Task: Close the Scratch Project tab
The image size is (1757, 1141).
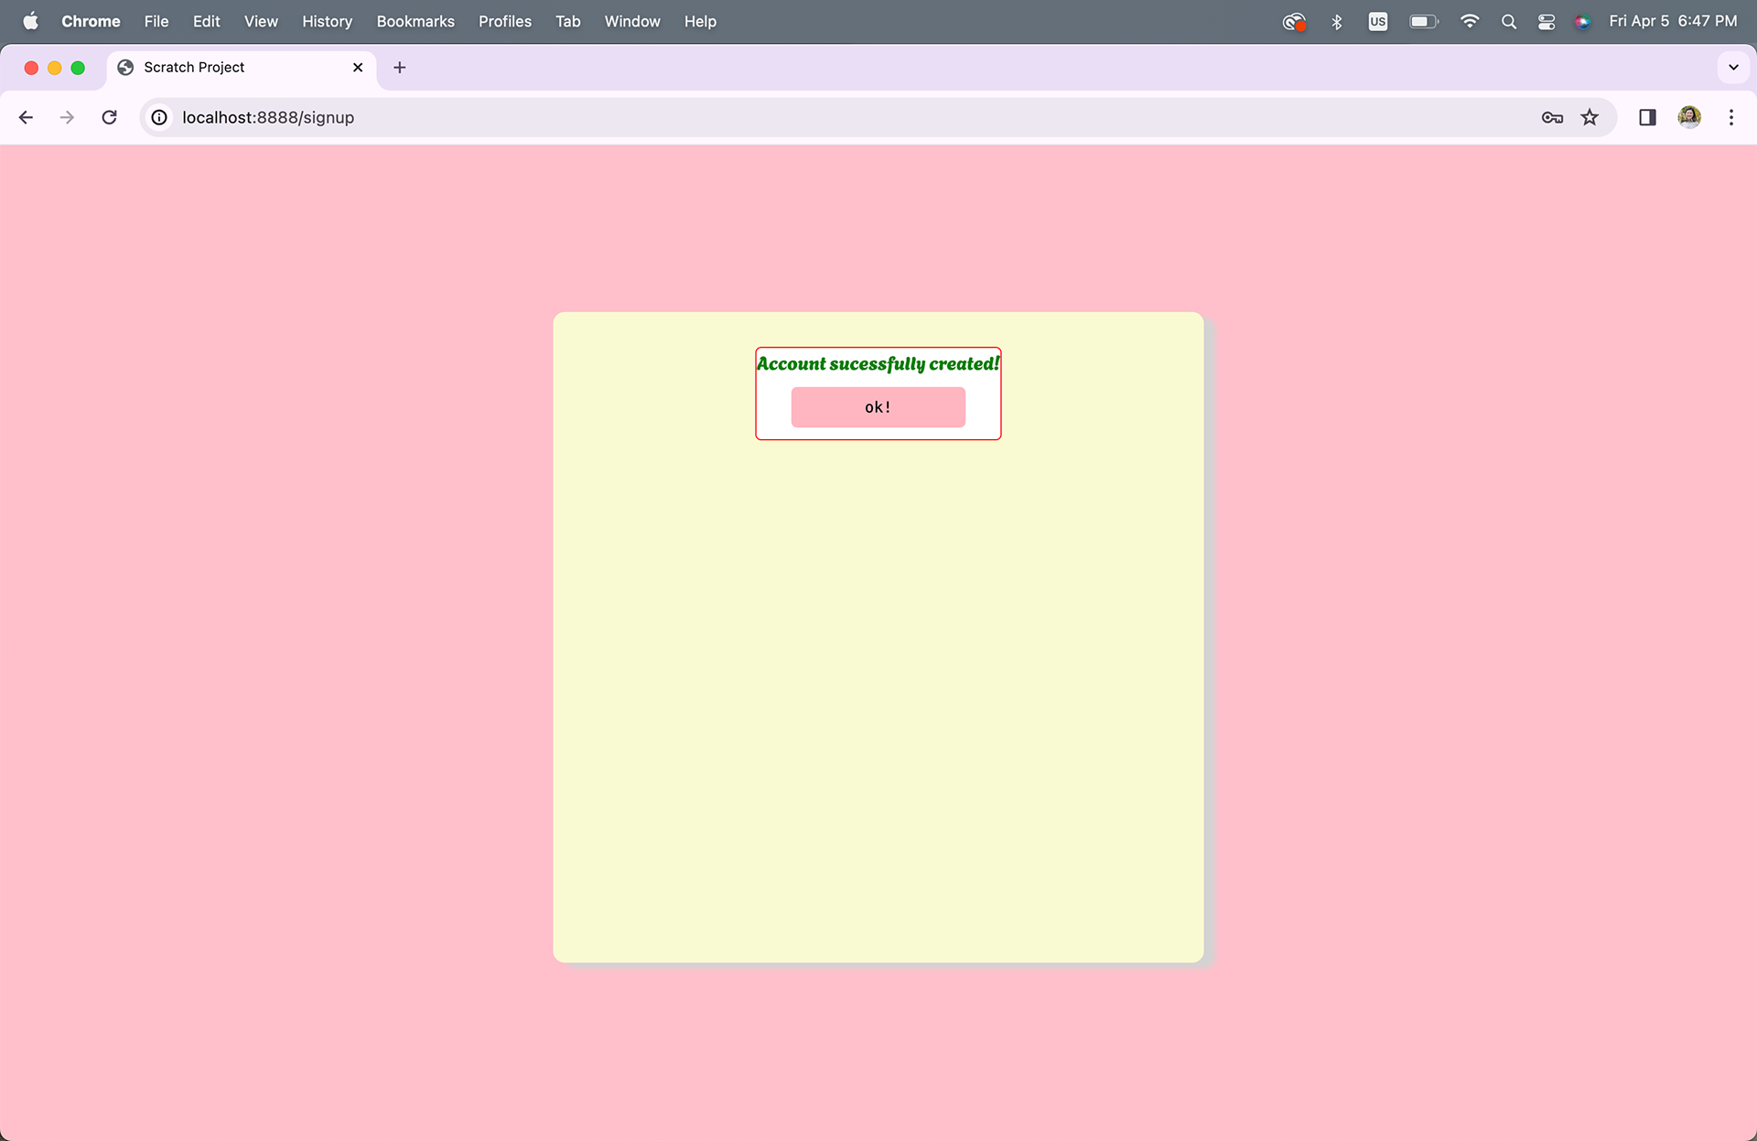Action: 358,67
